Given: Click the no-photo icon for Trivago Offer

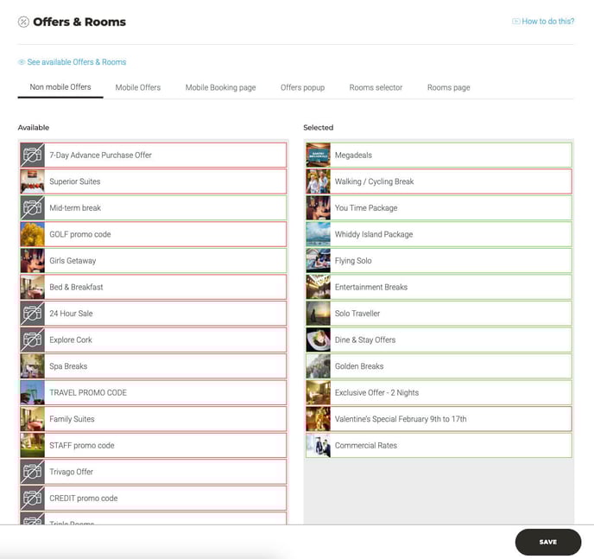Looking at the screenshot, I should (x=32, y=472).
